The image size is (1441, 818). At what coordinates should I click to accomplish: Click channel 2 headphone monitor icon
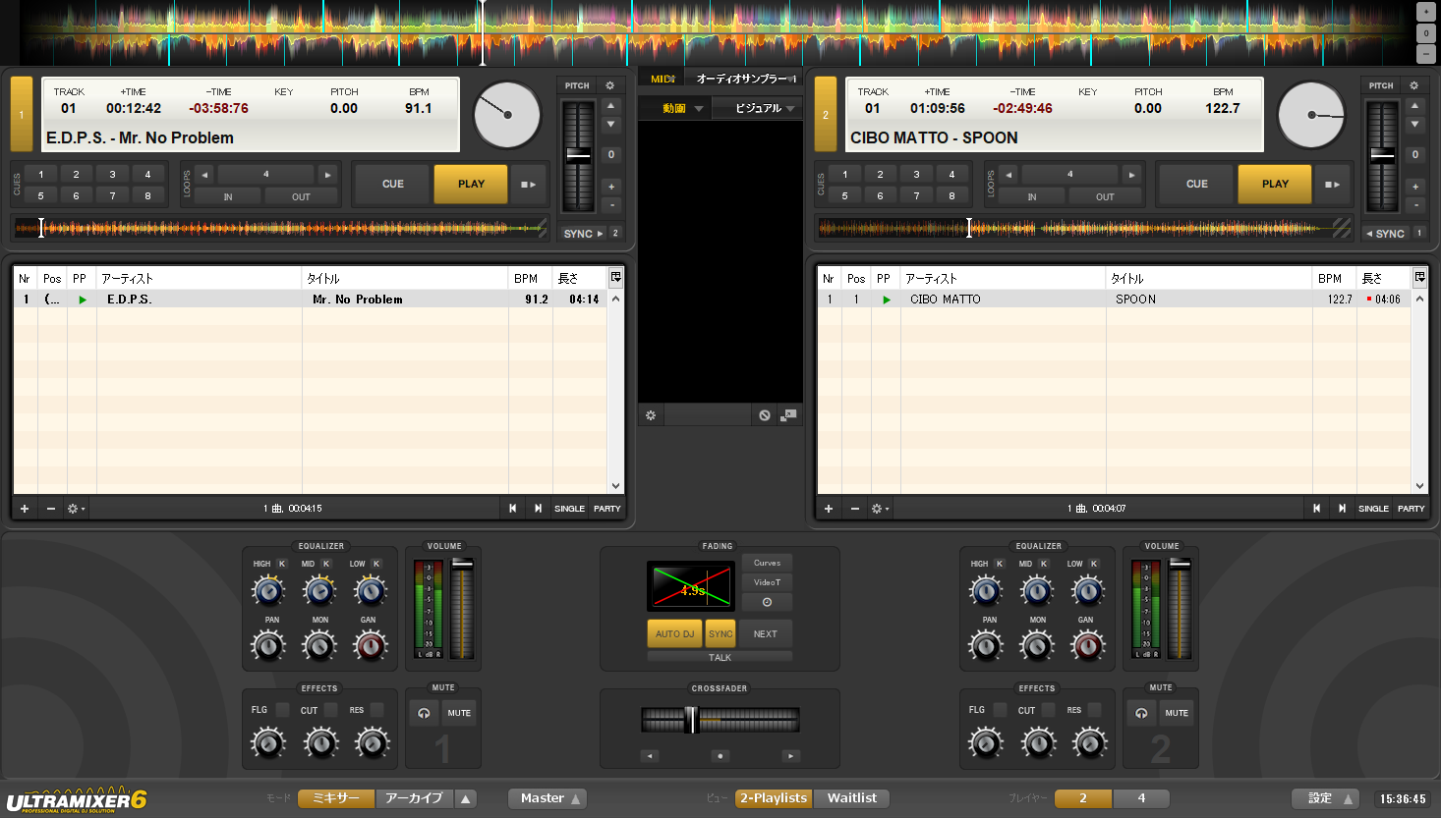pyautogui.click(x=1141, y=713)
